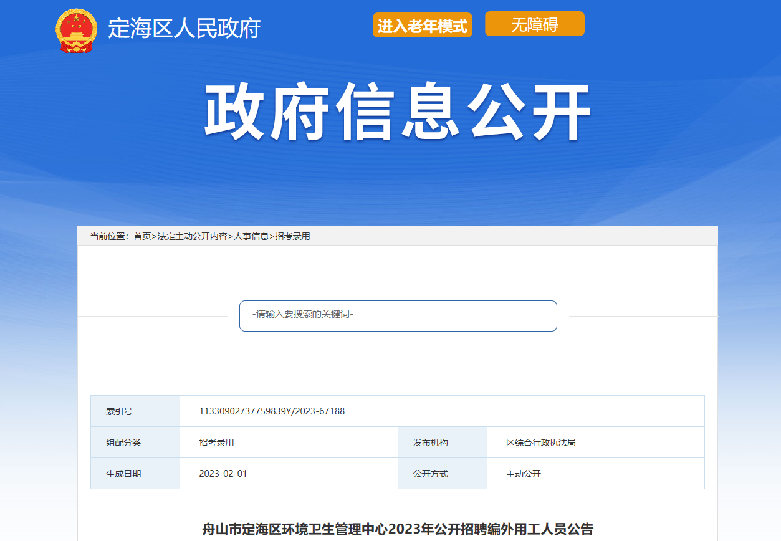This screenshot has width=781, height=541.
Task: Click the 舟山市定海区环境卫生管理中心 announcement title
Action: point(398,529)
